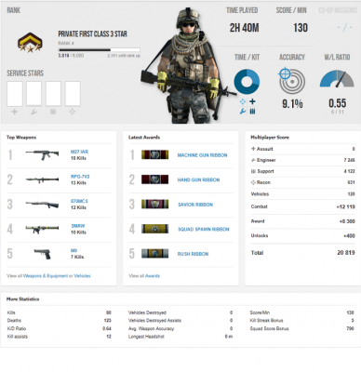Click the Hand Gun Ribbon image
This screenshot has height=372, width=361.
click(x=155, y=179)
